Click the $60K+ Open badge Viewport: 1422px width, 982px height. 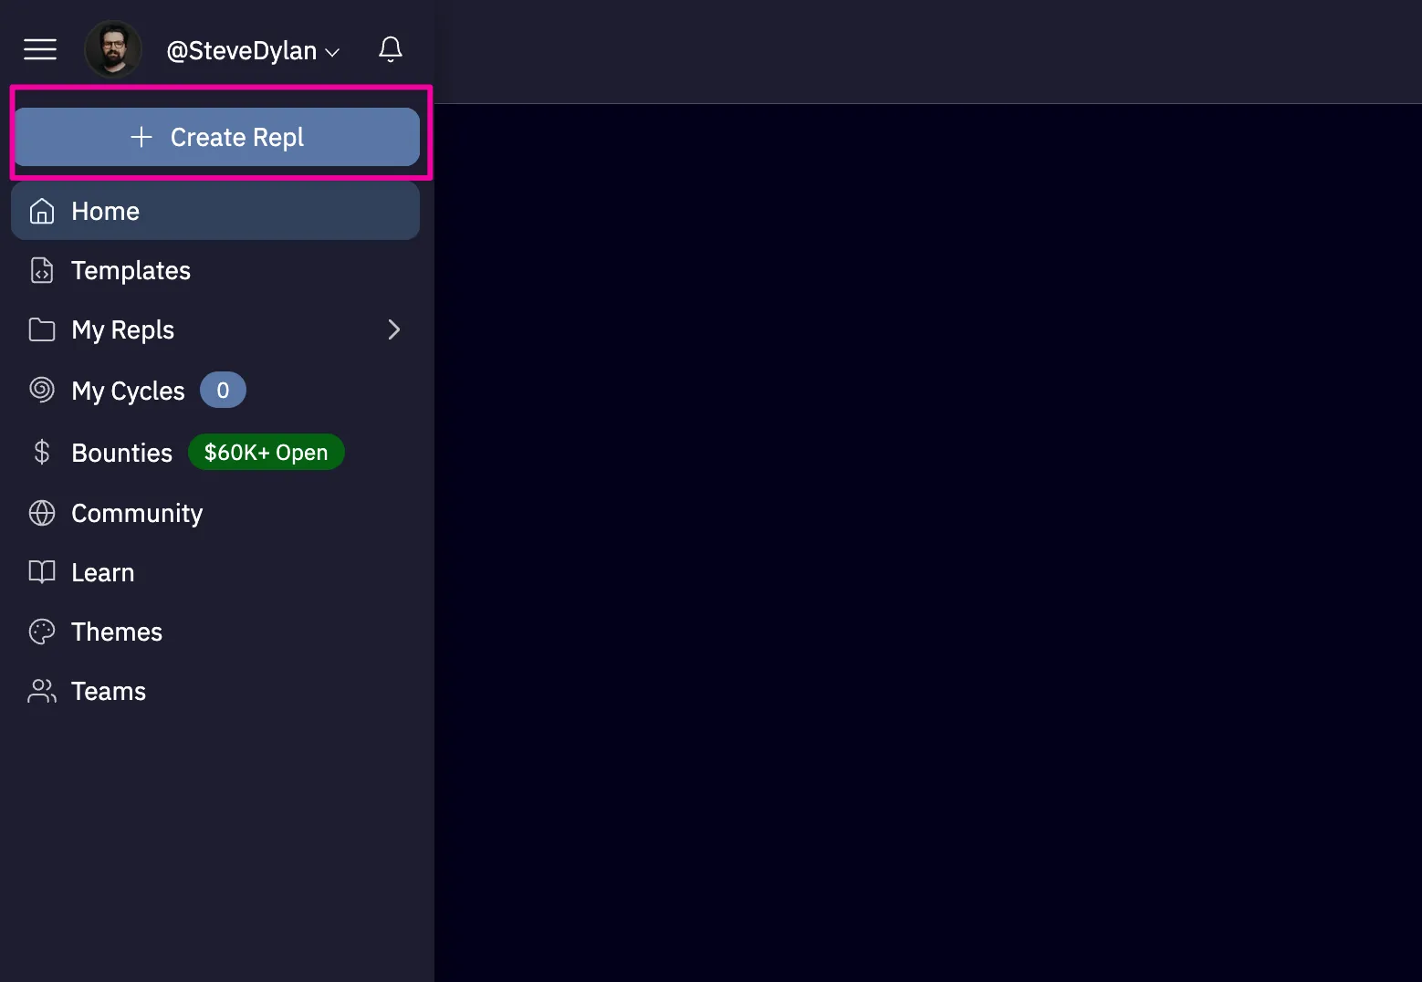(266, 452)
